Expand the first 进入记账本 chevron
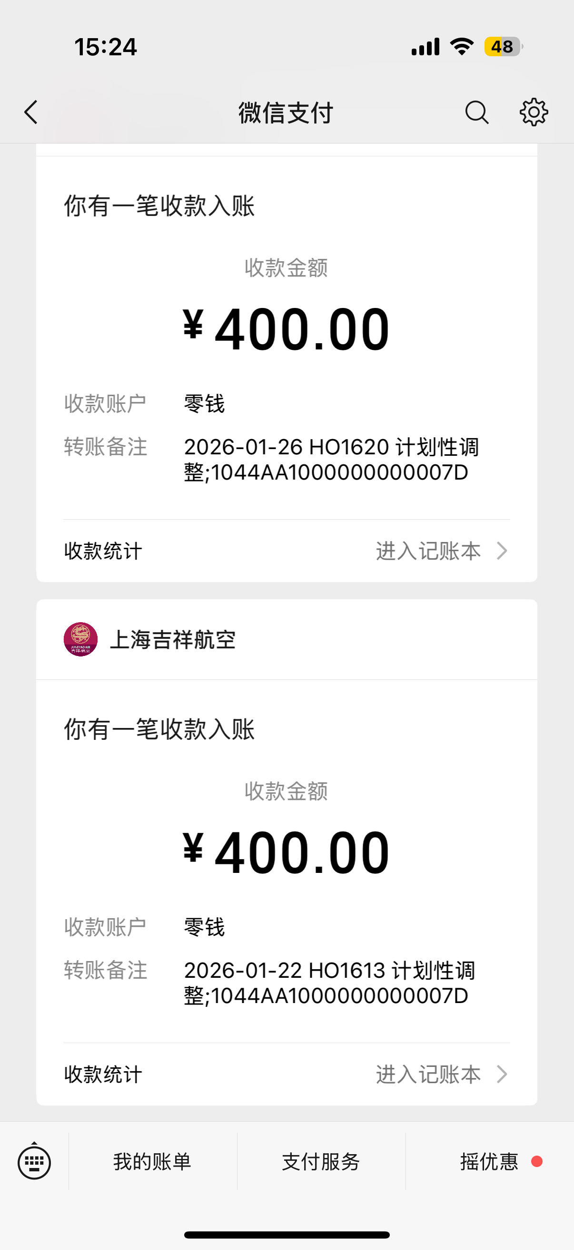Image resolution: width=574 pixels, height=1250 pixels. [x=502, y=551]
